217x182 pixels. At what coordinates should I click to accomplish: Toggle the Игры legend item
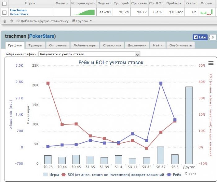tap(51, 175)
